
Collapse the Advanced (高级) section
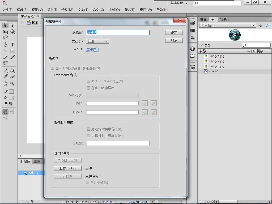(x=53, y=58)
